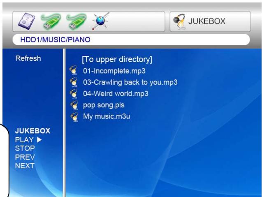Open the My music.m3u playlist

[107, 116]
